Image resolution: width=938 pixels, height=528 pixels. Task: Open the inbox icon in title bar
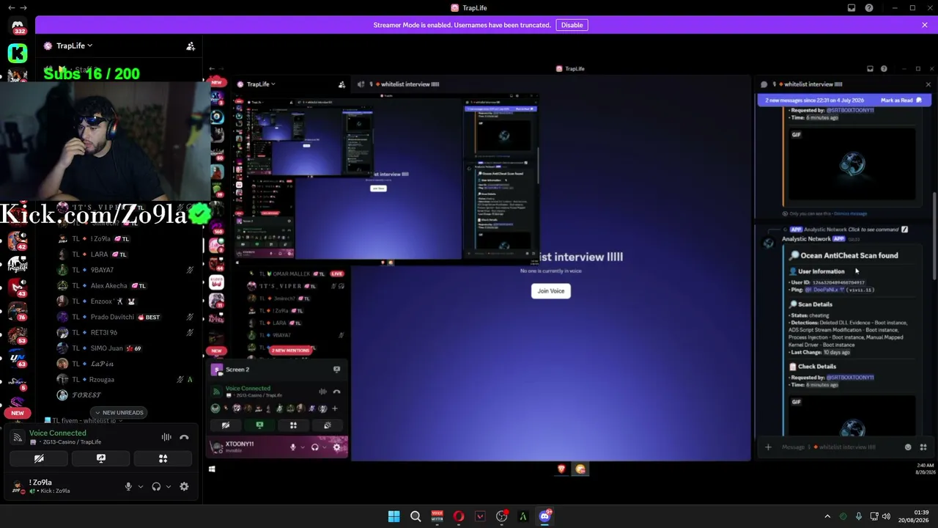(x=852, y=8)
